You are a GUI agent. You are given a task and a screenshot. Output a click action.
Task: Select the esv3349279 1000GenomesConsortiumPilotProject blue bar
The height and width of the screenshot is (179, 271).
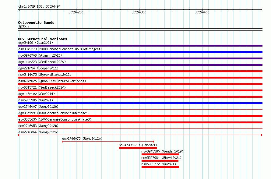(140, 52)
